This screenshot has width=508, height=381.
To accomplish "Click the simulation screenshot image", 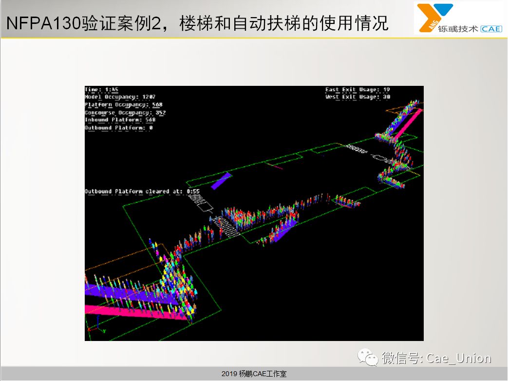I will coord(254,213).
